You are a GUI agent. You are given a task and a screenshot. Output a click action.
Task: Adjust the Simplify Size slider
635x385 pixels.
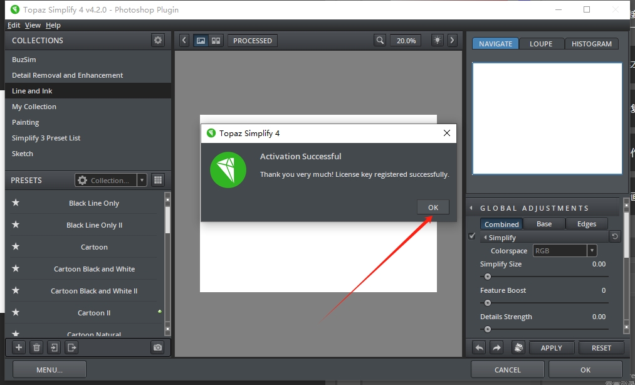[x=544, y=277]
